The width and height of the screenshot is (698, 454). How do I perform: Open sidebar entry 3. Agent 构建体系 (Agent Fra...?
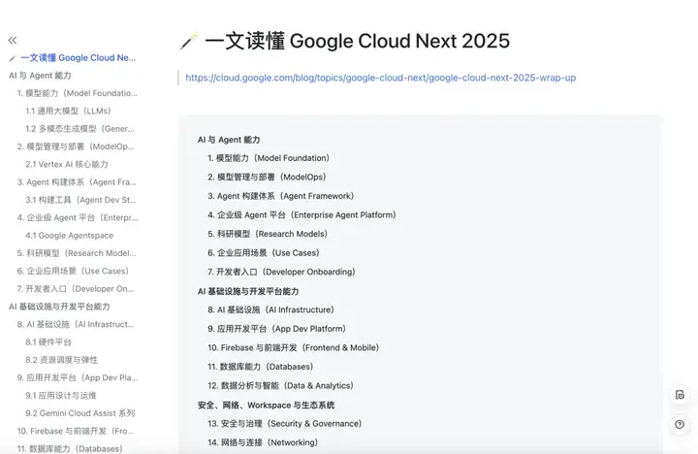(x=77, y=182)
